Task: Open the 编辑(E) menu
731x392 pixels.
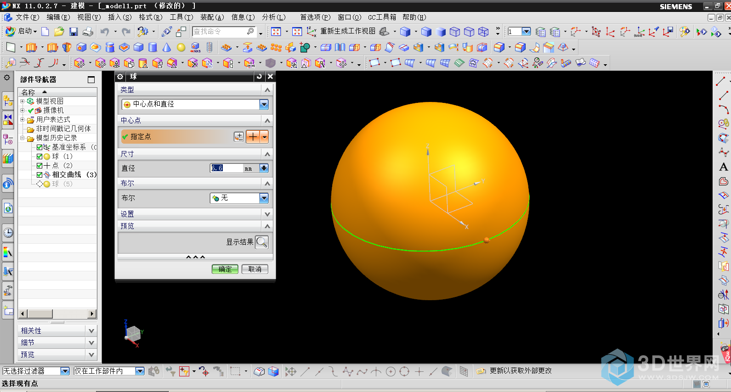Action: click(x=58, y=17)
